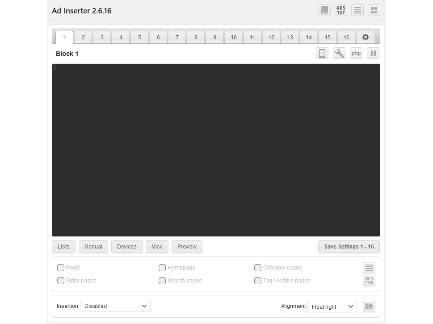Viewport: 433px width, 324px height.
Task: Go to block tab 5
Action: click(x=139, y=37)
